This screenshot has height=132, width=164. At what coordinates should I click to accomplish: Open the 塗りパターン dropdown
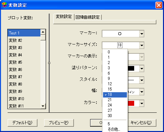coord(141,69)
